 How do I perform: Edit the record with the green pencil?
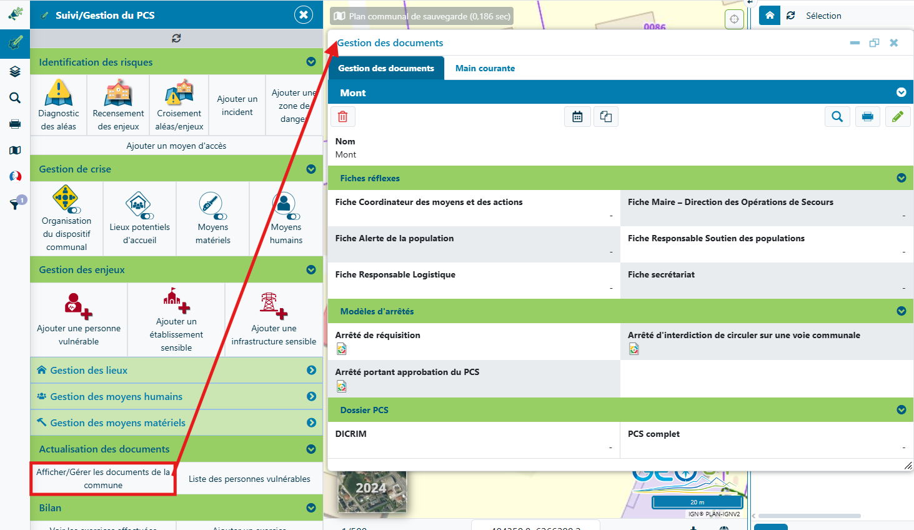(x=897, y=117)
